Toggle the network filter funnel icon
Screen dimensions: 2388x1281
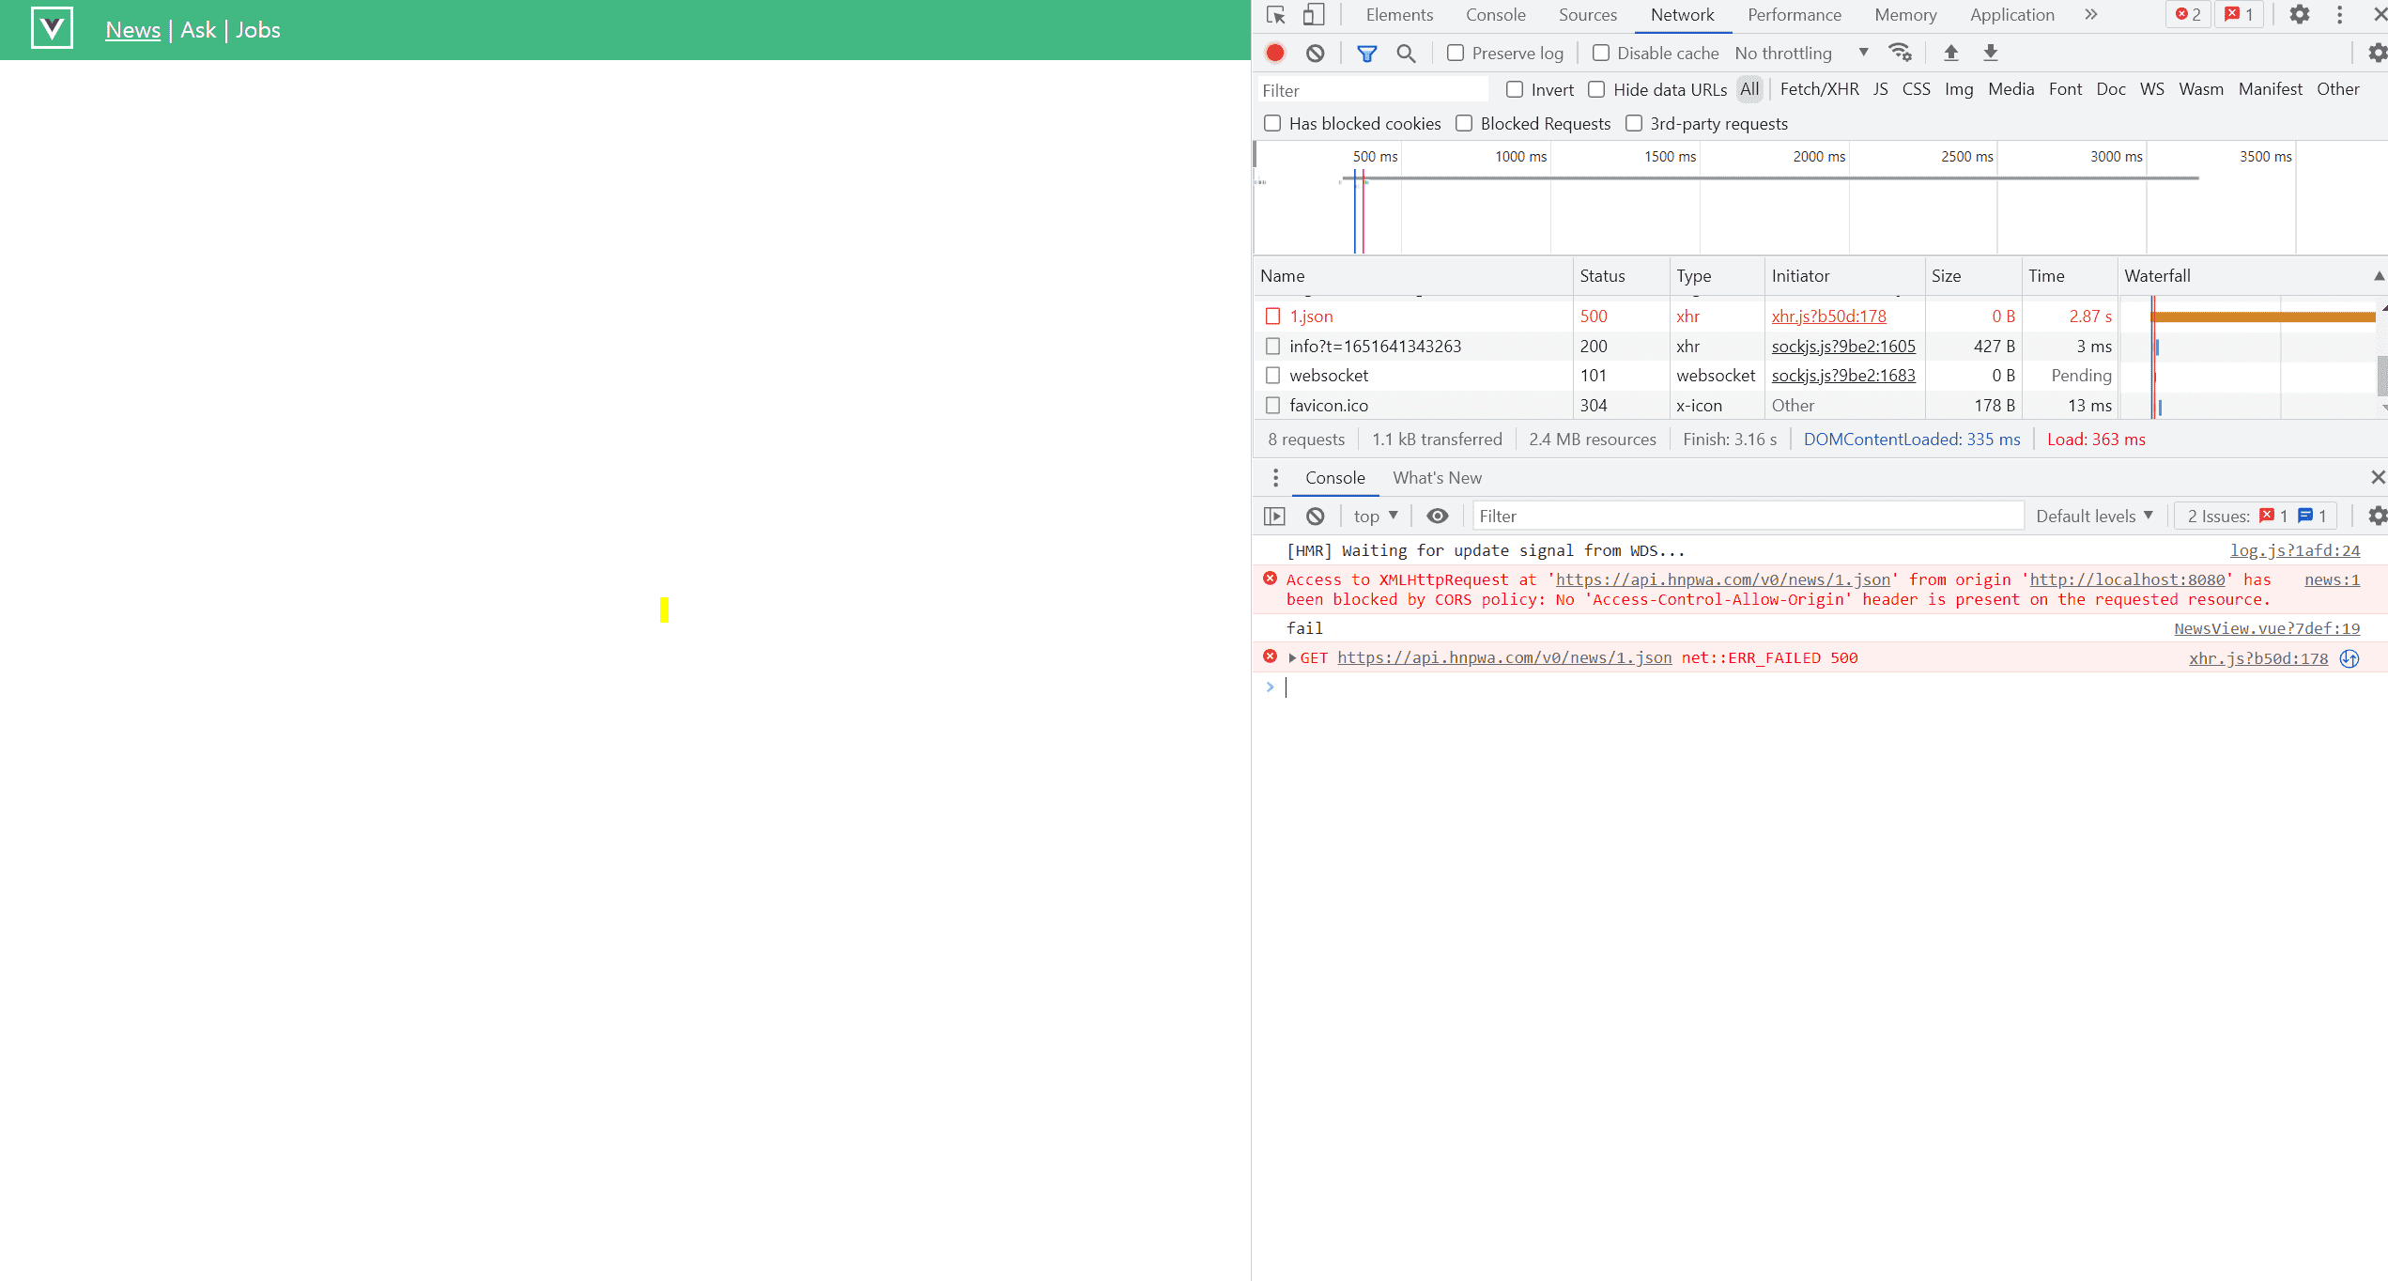tap(1366, 54)
